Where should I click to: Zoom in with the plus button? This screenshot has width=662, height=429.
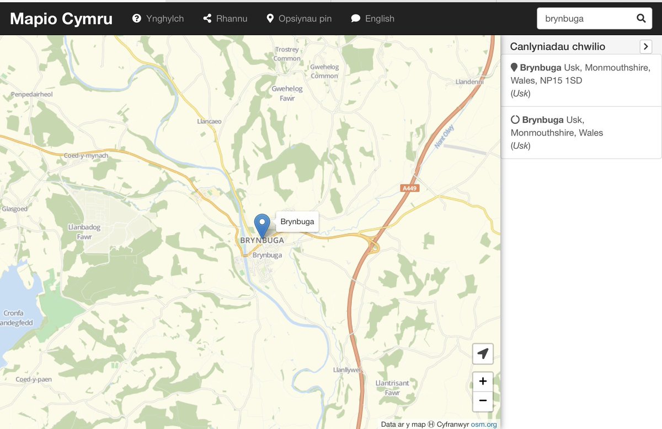pos(483,381)
